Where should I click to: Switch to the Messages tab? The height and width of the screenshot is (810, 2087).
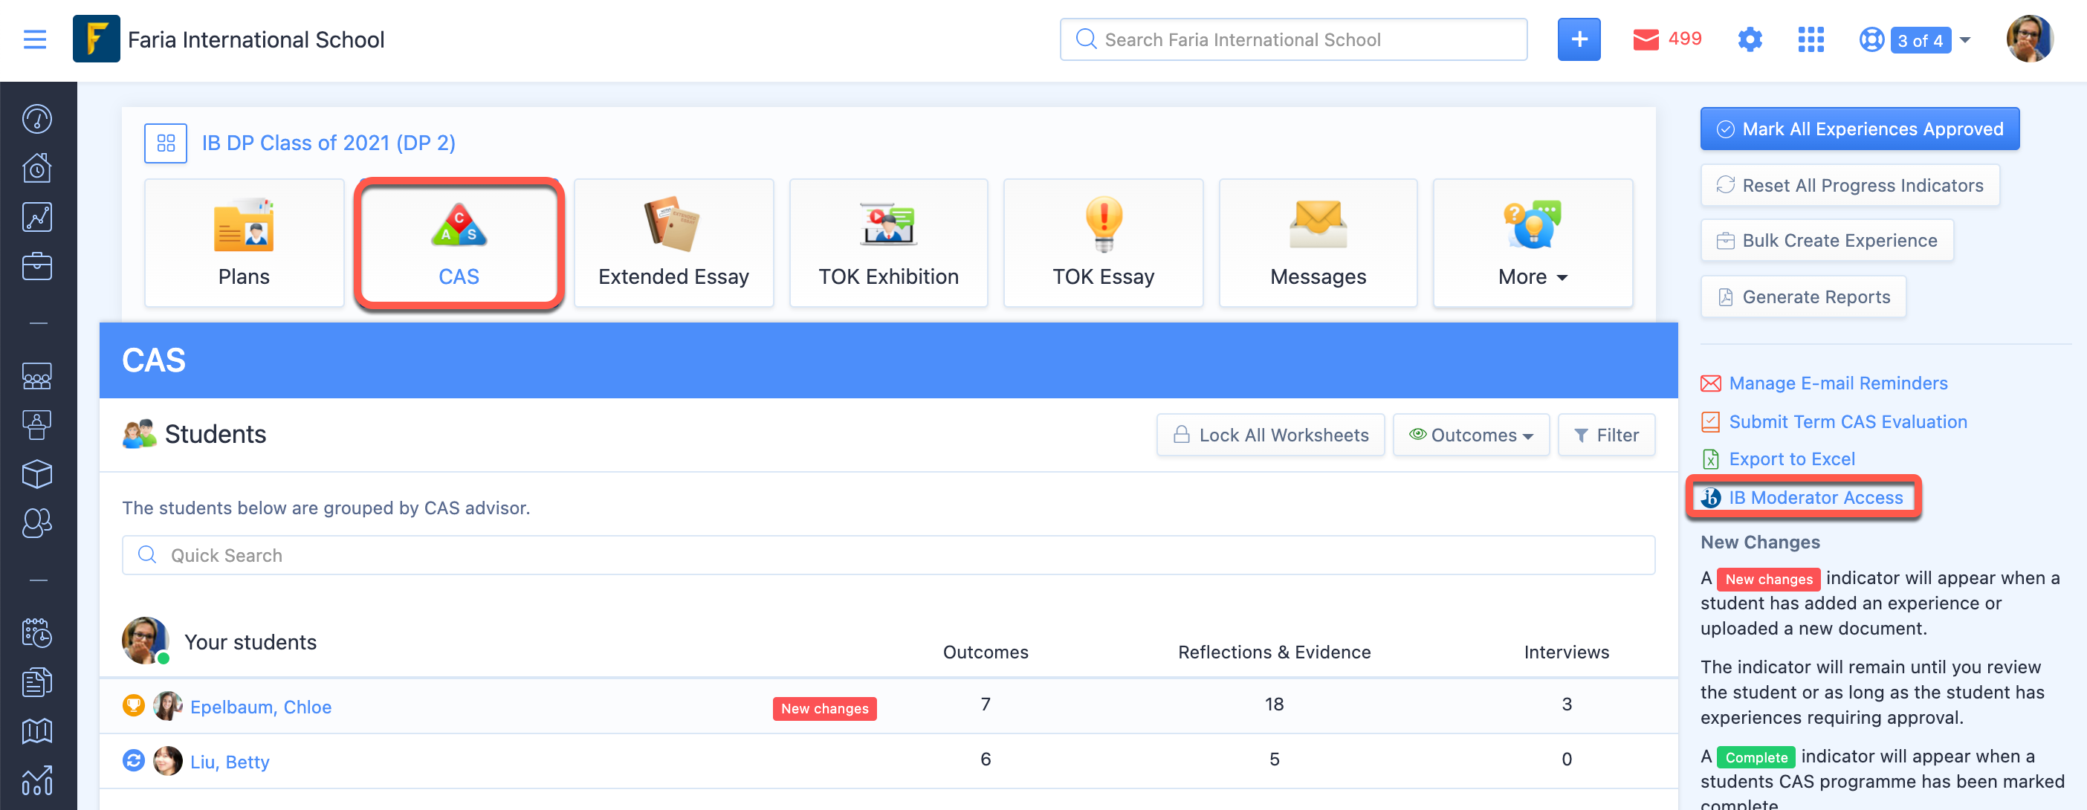pos(1317,242)
